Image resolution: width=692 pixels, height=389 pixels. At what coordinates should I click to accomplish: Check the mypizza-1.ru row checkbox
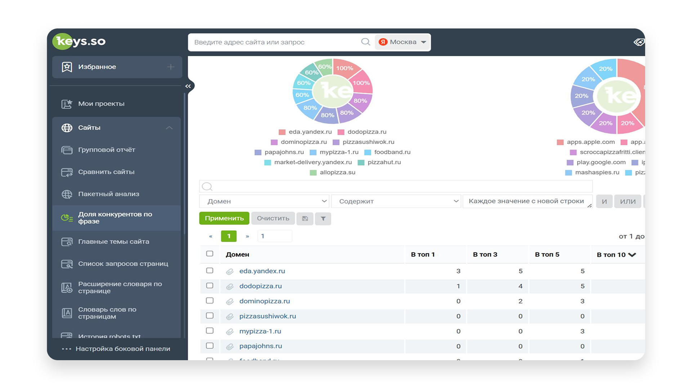210,331
